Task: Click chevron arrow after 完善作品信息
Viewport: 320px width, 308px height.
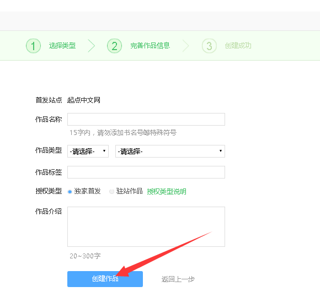Action: click(186, 46)
